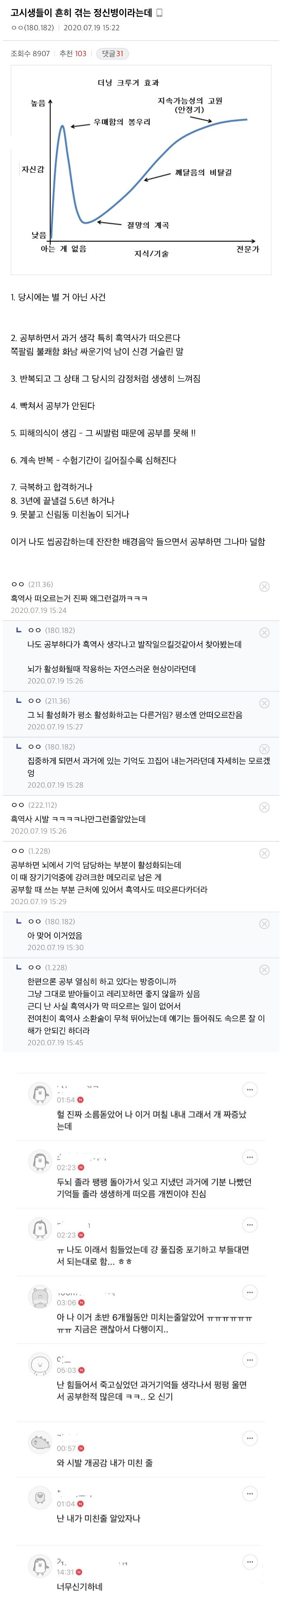The width and height of the screenshot is (283, 1605).
Task: Delete the reply posted at 15:45
Action: (264, 970)
